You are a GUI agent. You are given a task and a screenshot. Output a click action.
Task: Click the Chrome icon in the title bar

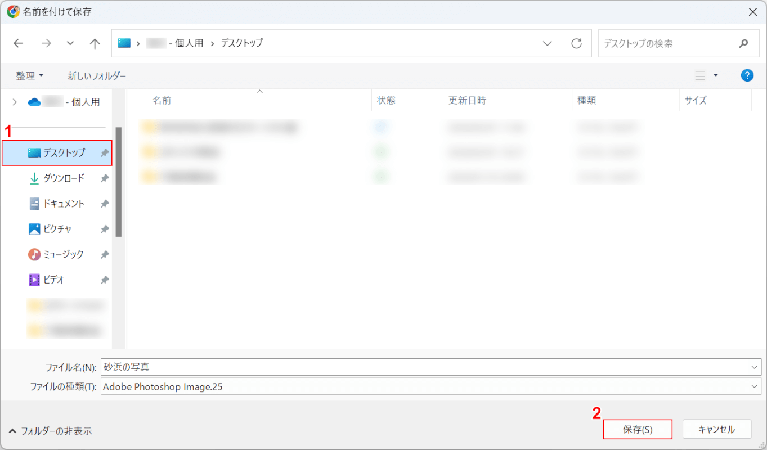click(x=13, y=11)
